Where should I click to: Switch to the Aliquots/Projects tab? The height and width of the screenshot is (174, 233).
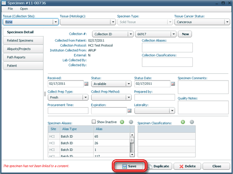(x=23, y=49)
